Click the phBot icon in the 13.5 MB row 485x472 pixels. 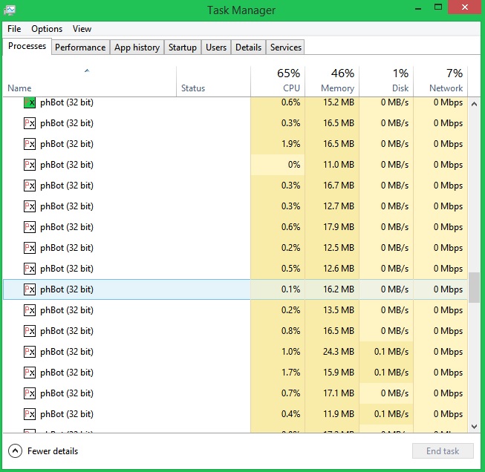(x=30, y=310)
